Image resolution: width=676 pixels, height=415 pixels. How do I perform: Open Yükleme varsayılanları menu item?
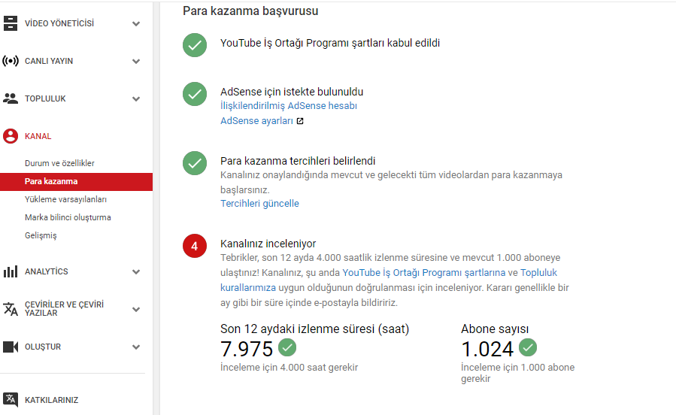coord(65,199)
